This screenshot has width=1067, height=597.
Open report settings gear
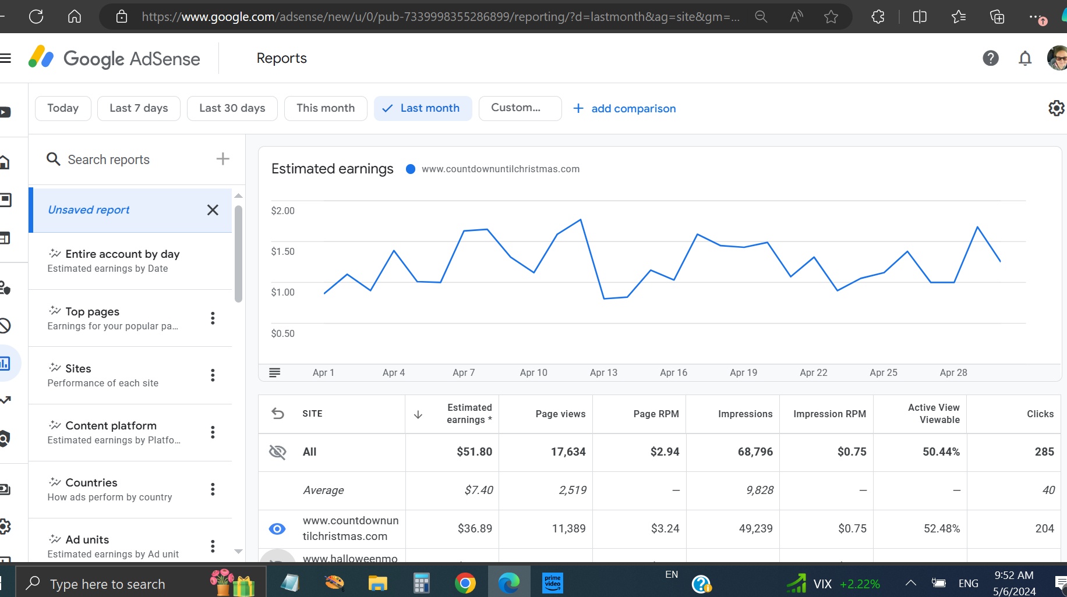click(x=1056, y=108)
